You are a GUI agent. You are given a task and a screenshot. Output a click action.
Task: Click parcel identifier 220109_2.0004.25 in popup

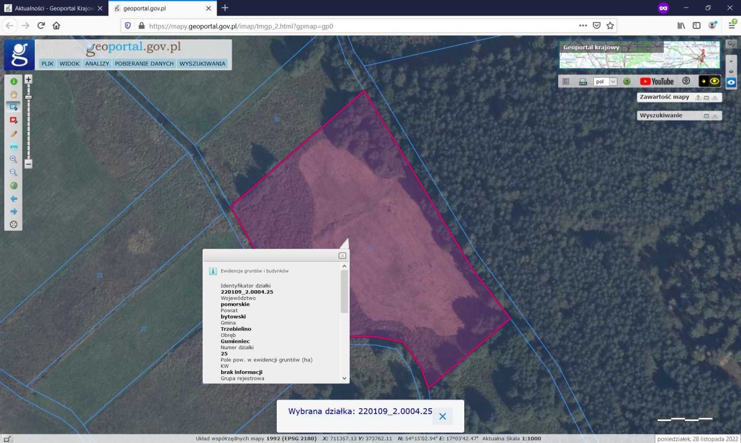[247, 292]
